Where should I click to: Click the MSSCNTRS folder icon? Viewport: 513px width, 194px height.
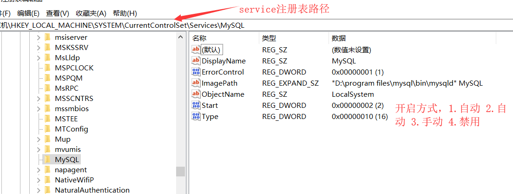[x=47, y=99]
